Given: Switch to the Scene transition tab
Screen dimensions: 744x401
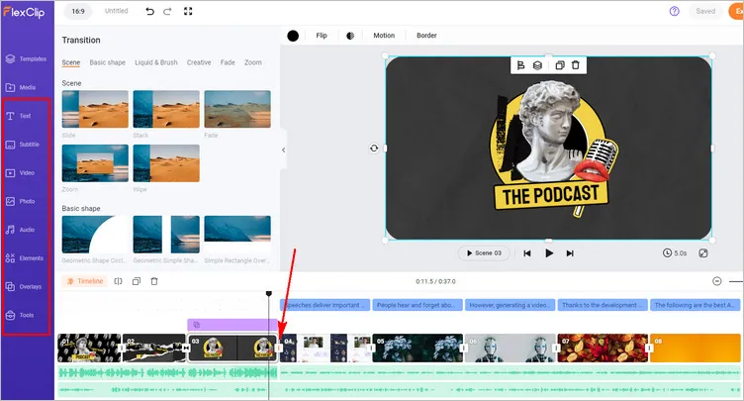Looking at the screenshot, I should 70,62.
